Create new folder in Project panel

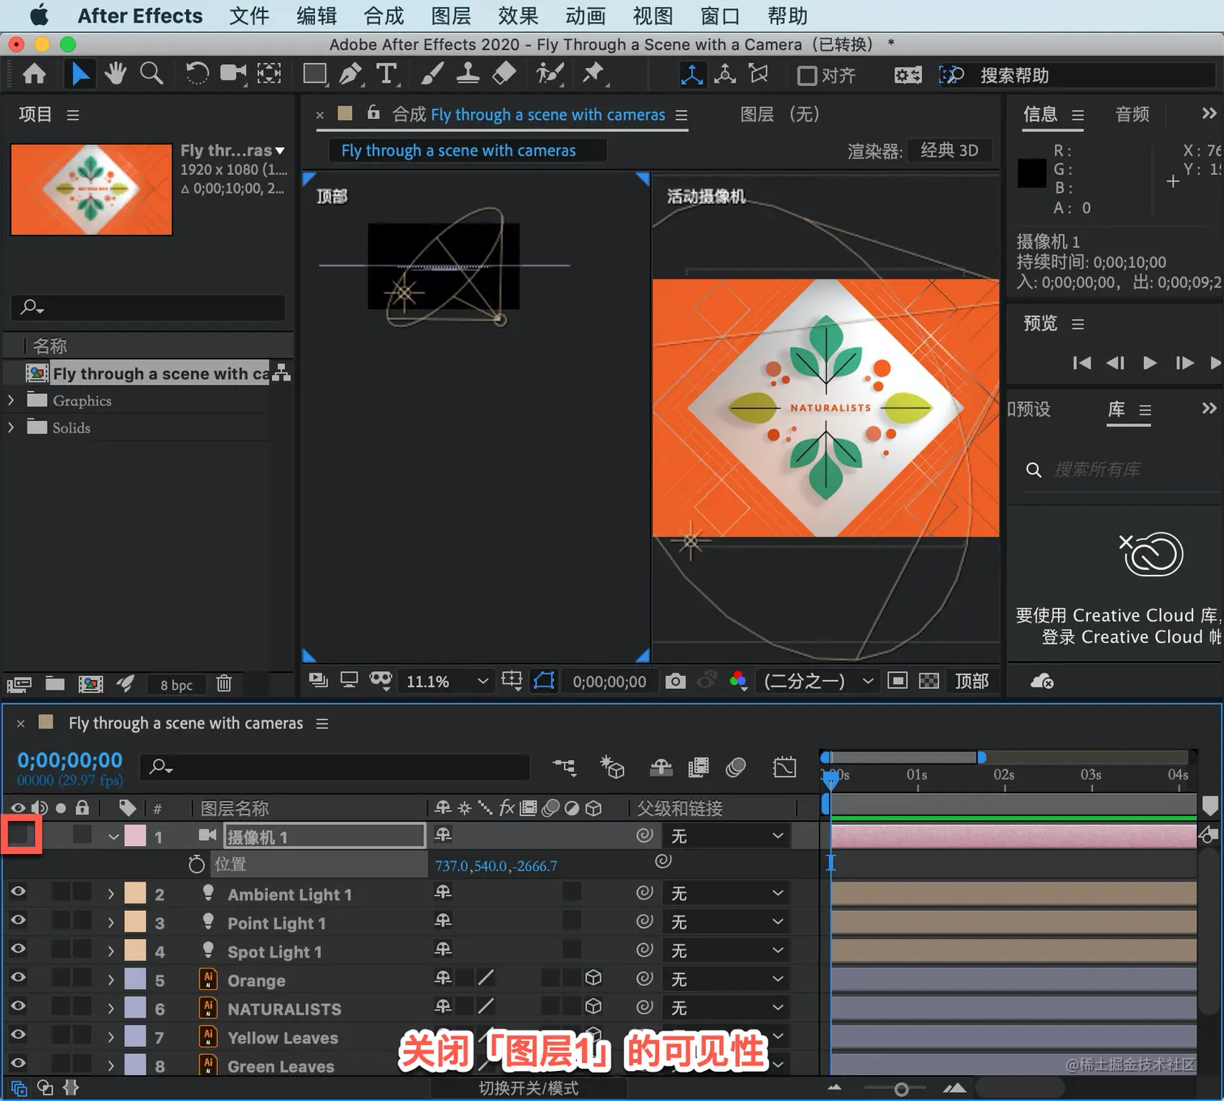[55, 683]
